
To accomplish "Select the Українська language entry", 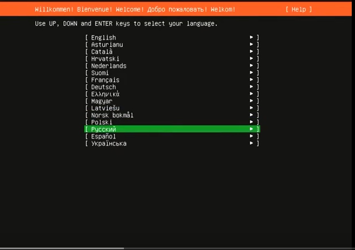I will click(172, 144).
